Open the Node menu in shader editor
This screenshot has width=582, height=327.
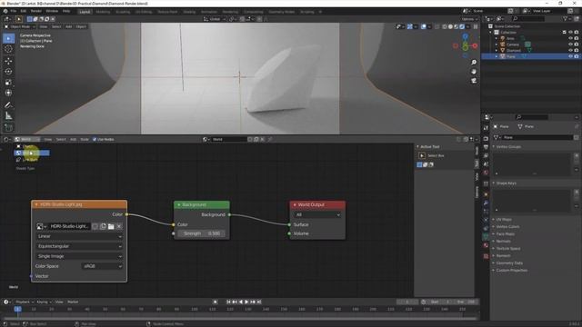[x=85, y=139]
